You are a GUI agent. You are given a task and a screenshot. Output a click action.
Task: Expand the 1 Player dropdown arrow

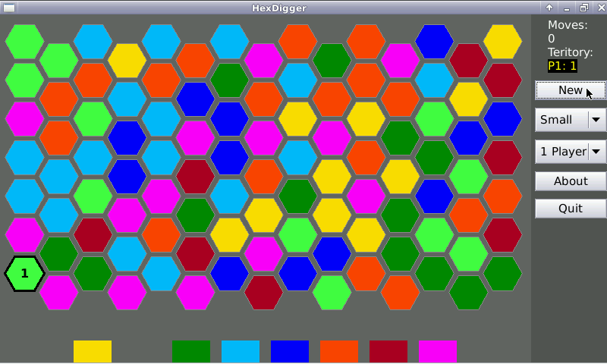[x=596, y=152]
